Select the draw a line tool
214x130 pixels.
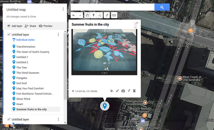tap(100, 15)
